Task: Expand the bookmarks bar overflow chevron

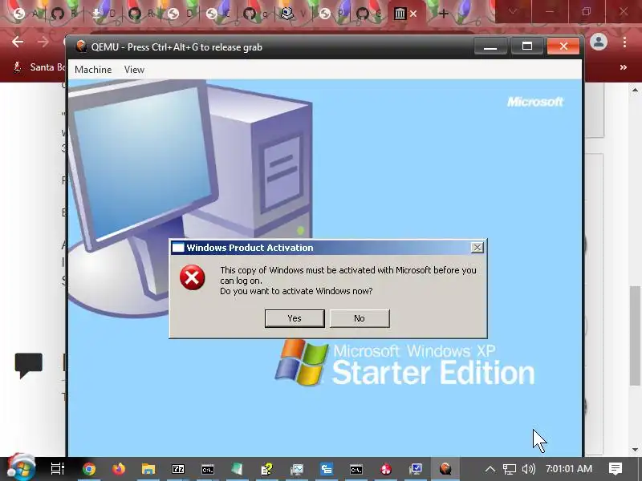Action: (624, 67)
